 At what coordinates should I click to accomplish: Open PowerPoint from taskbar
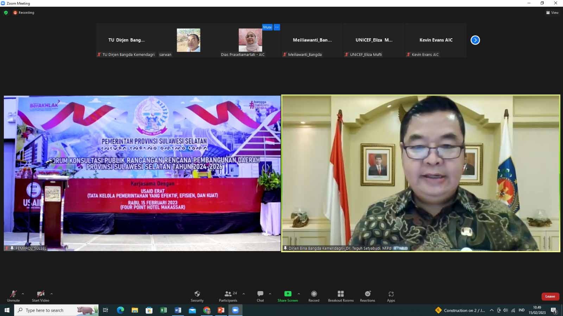point(221,310)
